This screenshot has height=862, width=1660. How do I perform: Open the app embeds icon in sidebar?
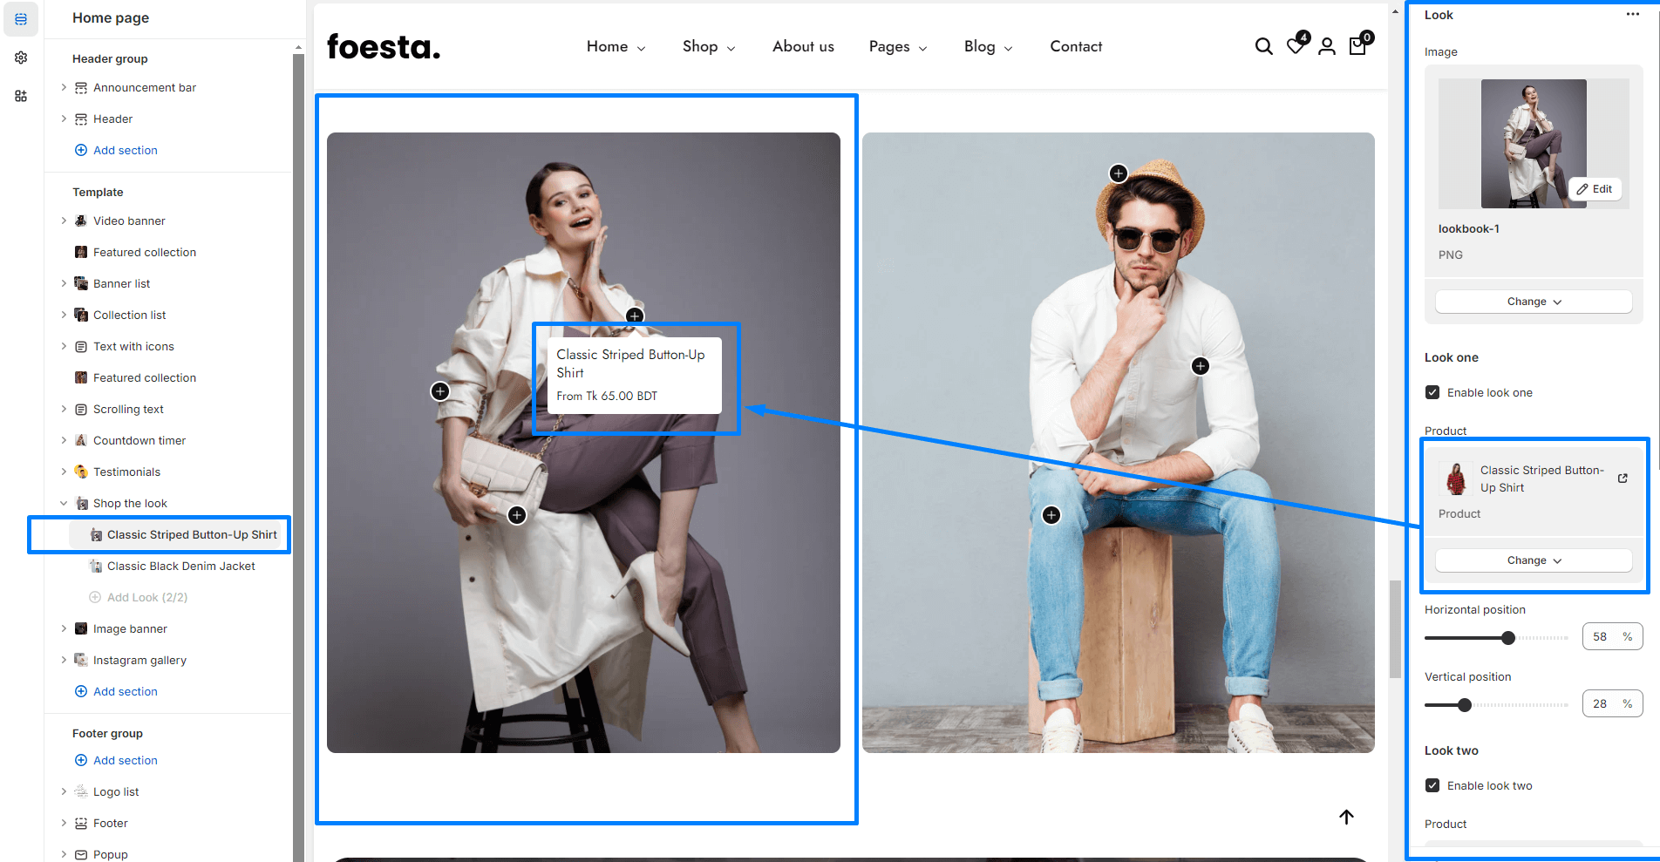[x=21, y=96]
